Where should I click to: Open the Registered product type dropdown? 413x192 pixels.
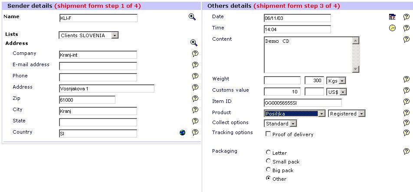pos(347,113)
